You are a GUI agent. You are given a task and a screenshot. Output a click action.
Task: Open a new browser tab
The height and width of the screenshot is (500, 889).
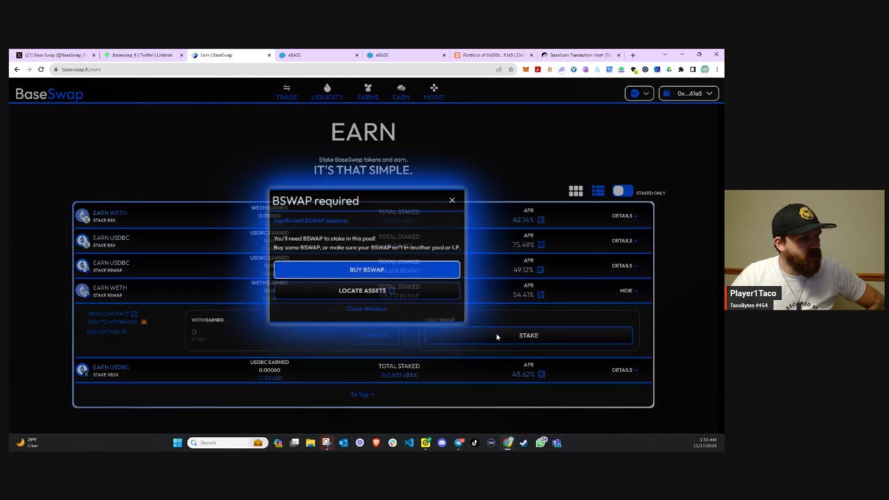(x=632, y=55)
